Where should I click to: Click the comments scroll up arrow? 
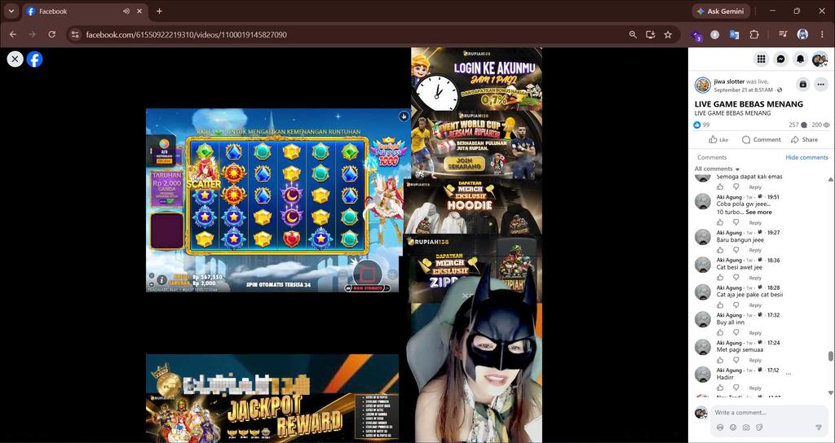[x=831, y=179]
